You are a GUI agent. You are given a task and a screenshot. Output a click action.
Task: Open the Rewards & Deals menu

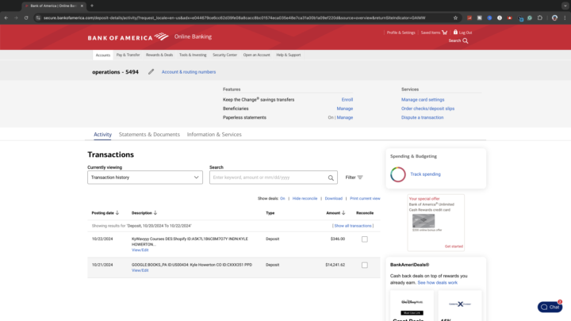coord(159,55)
